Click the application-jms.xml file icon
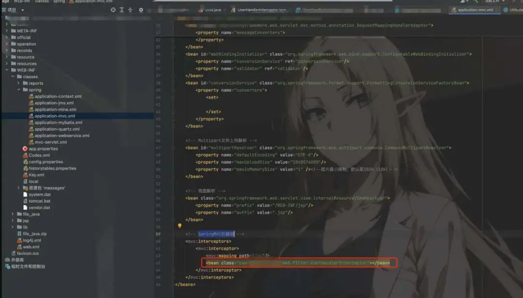 (31, 103)
